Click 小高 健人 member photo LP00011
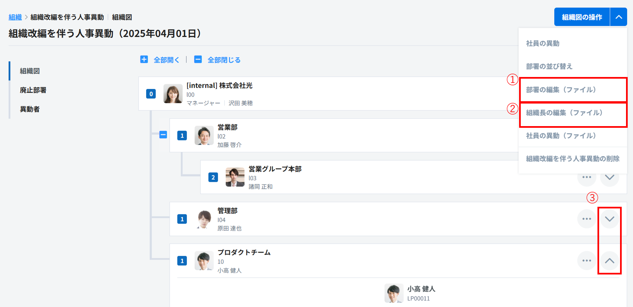This screenshot has width=633, height=307. point(394,293)
